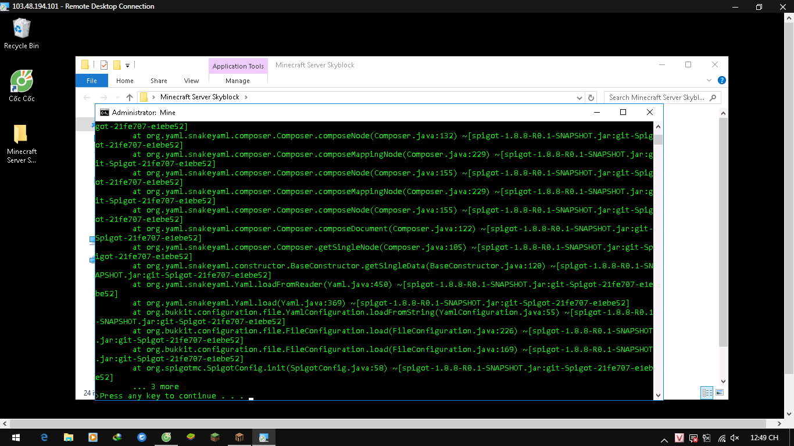Viewport: 794px width, 446px height.
Task: Switch to the View ribbon tab
Action: 191,81
